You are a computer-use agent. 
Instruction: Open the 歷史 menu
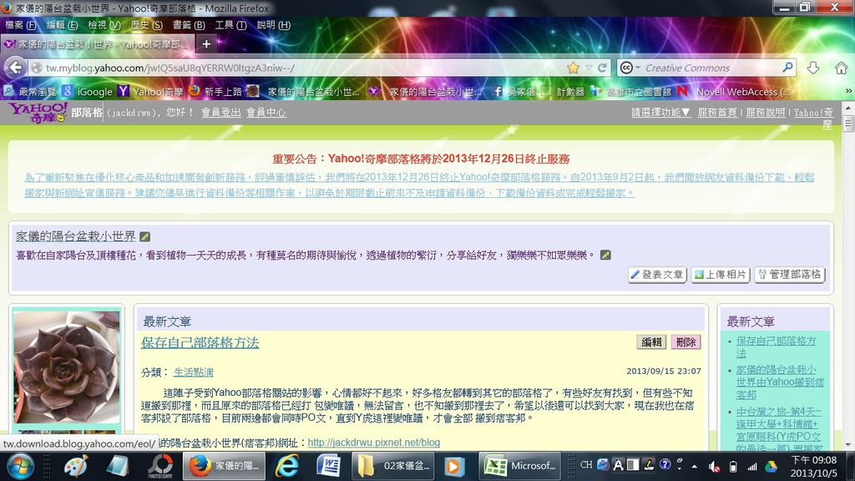146,25
